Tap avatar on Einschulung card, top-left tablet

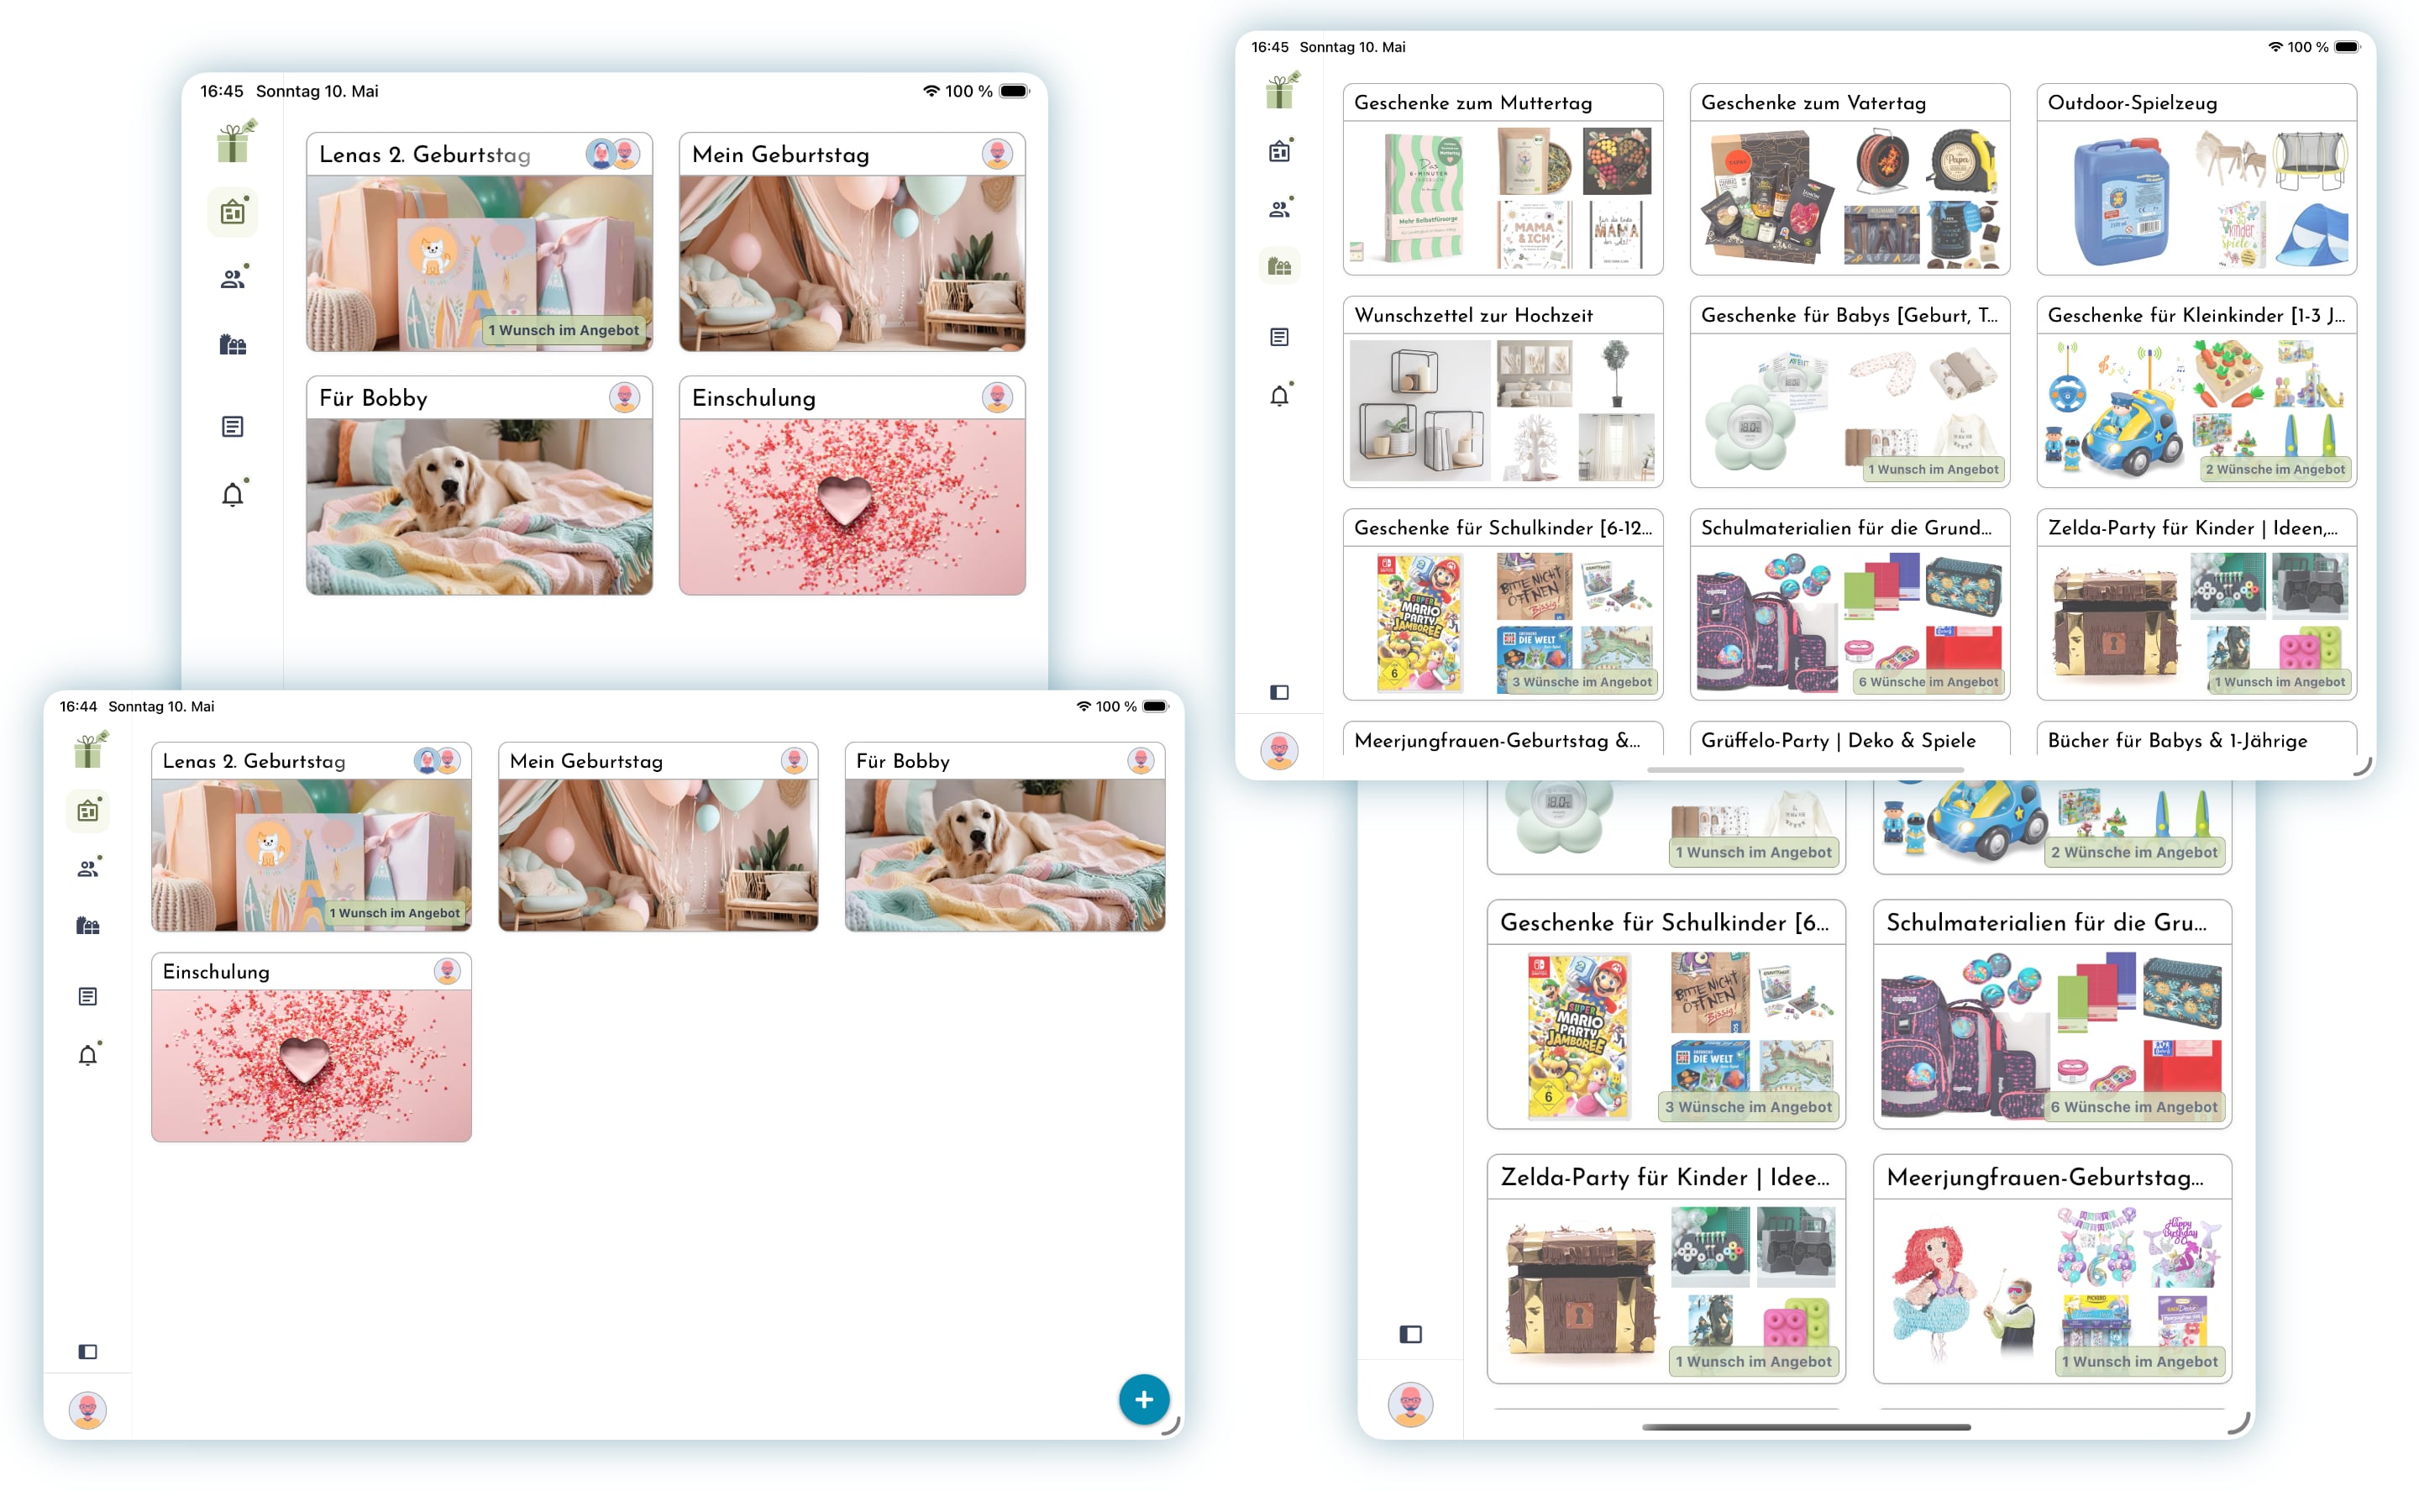(997, 397)
